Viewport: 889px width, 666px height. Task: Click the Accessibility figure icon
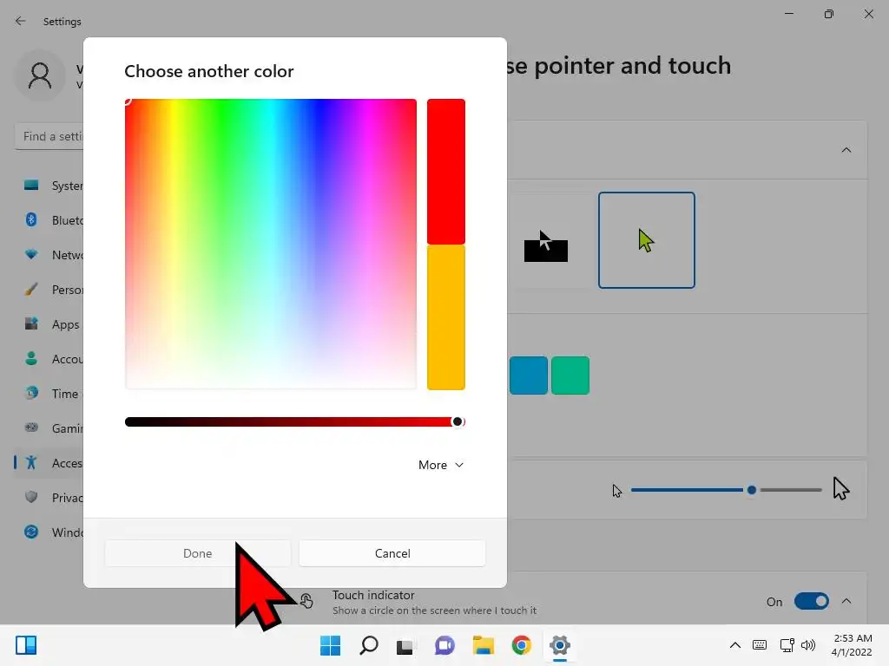[x=31, y=463]
